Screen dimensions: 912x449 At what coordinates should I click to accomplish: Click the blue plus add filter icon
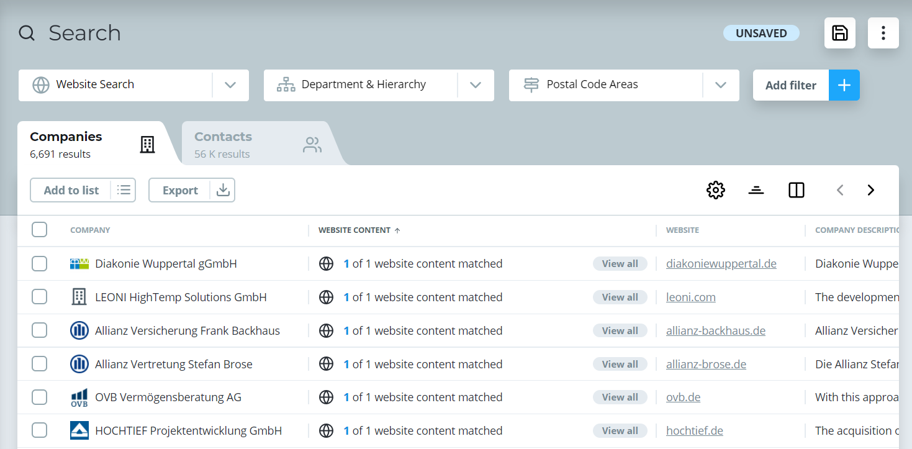[844, 85]
